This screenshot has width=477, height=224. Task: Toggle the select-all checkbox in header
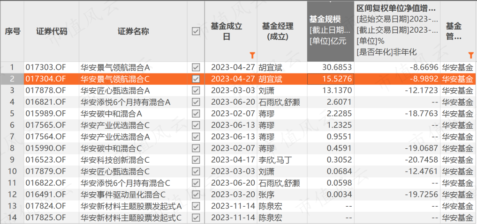coord(196,31)
